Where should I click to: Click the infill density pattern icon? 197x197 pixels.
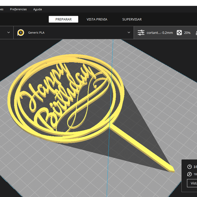179,33
